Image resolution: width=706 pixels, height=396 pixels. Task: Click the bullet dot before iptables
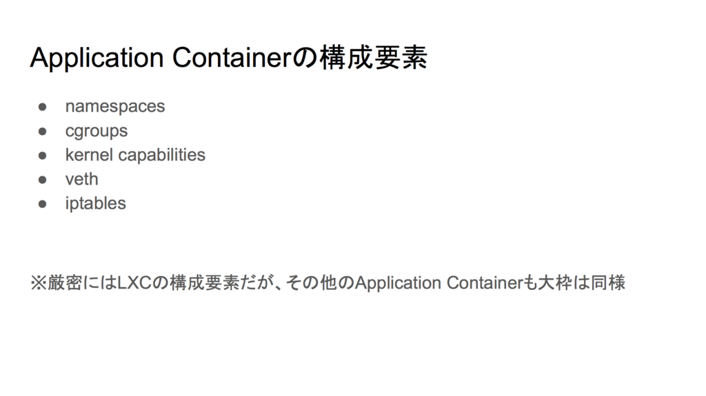tap(42, 204)
